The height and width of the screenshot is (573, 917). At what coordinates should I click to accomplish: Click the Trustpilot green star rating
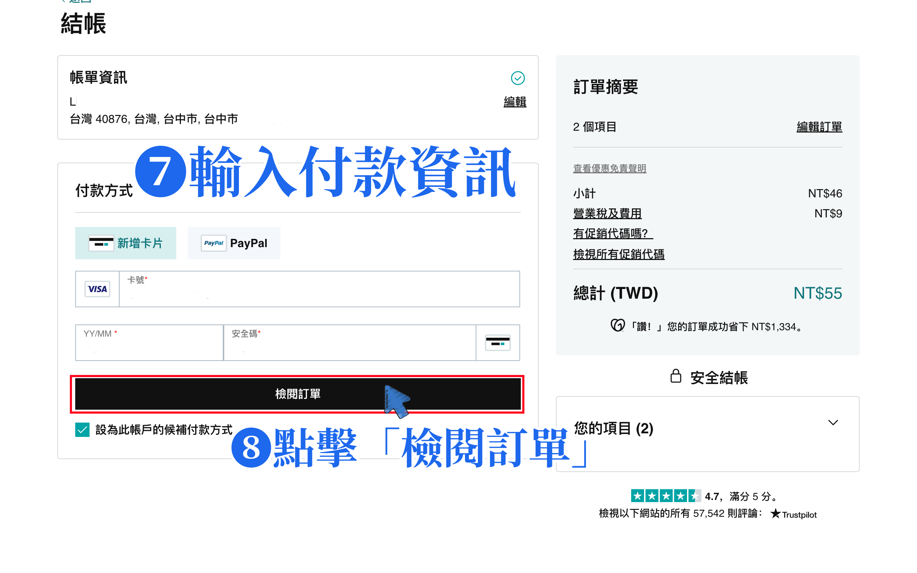(666, 496)
